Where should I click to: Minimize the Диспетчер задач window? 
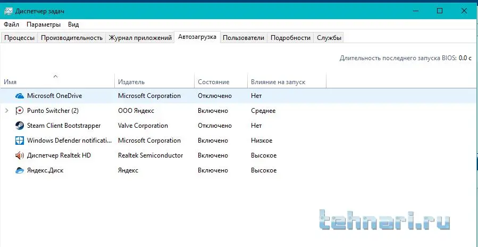[415, 11]
